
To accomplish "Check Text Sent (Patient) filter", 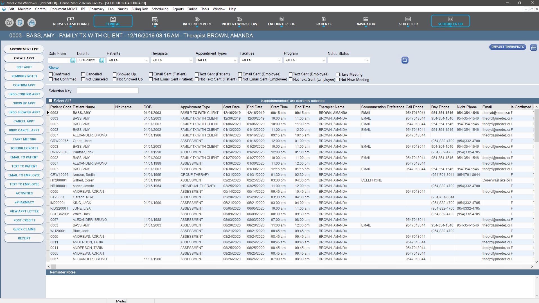I will (x=197, y=74).
